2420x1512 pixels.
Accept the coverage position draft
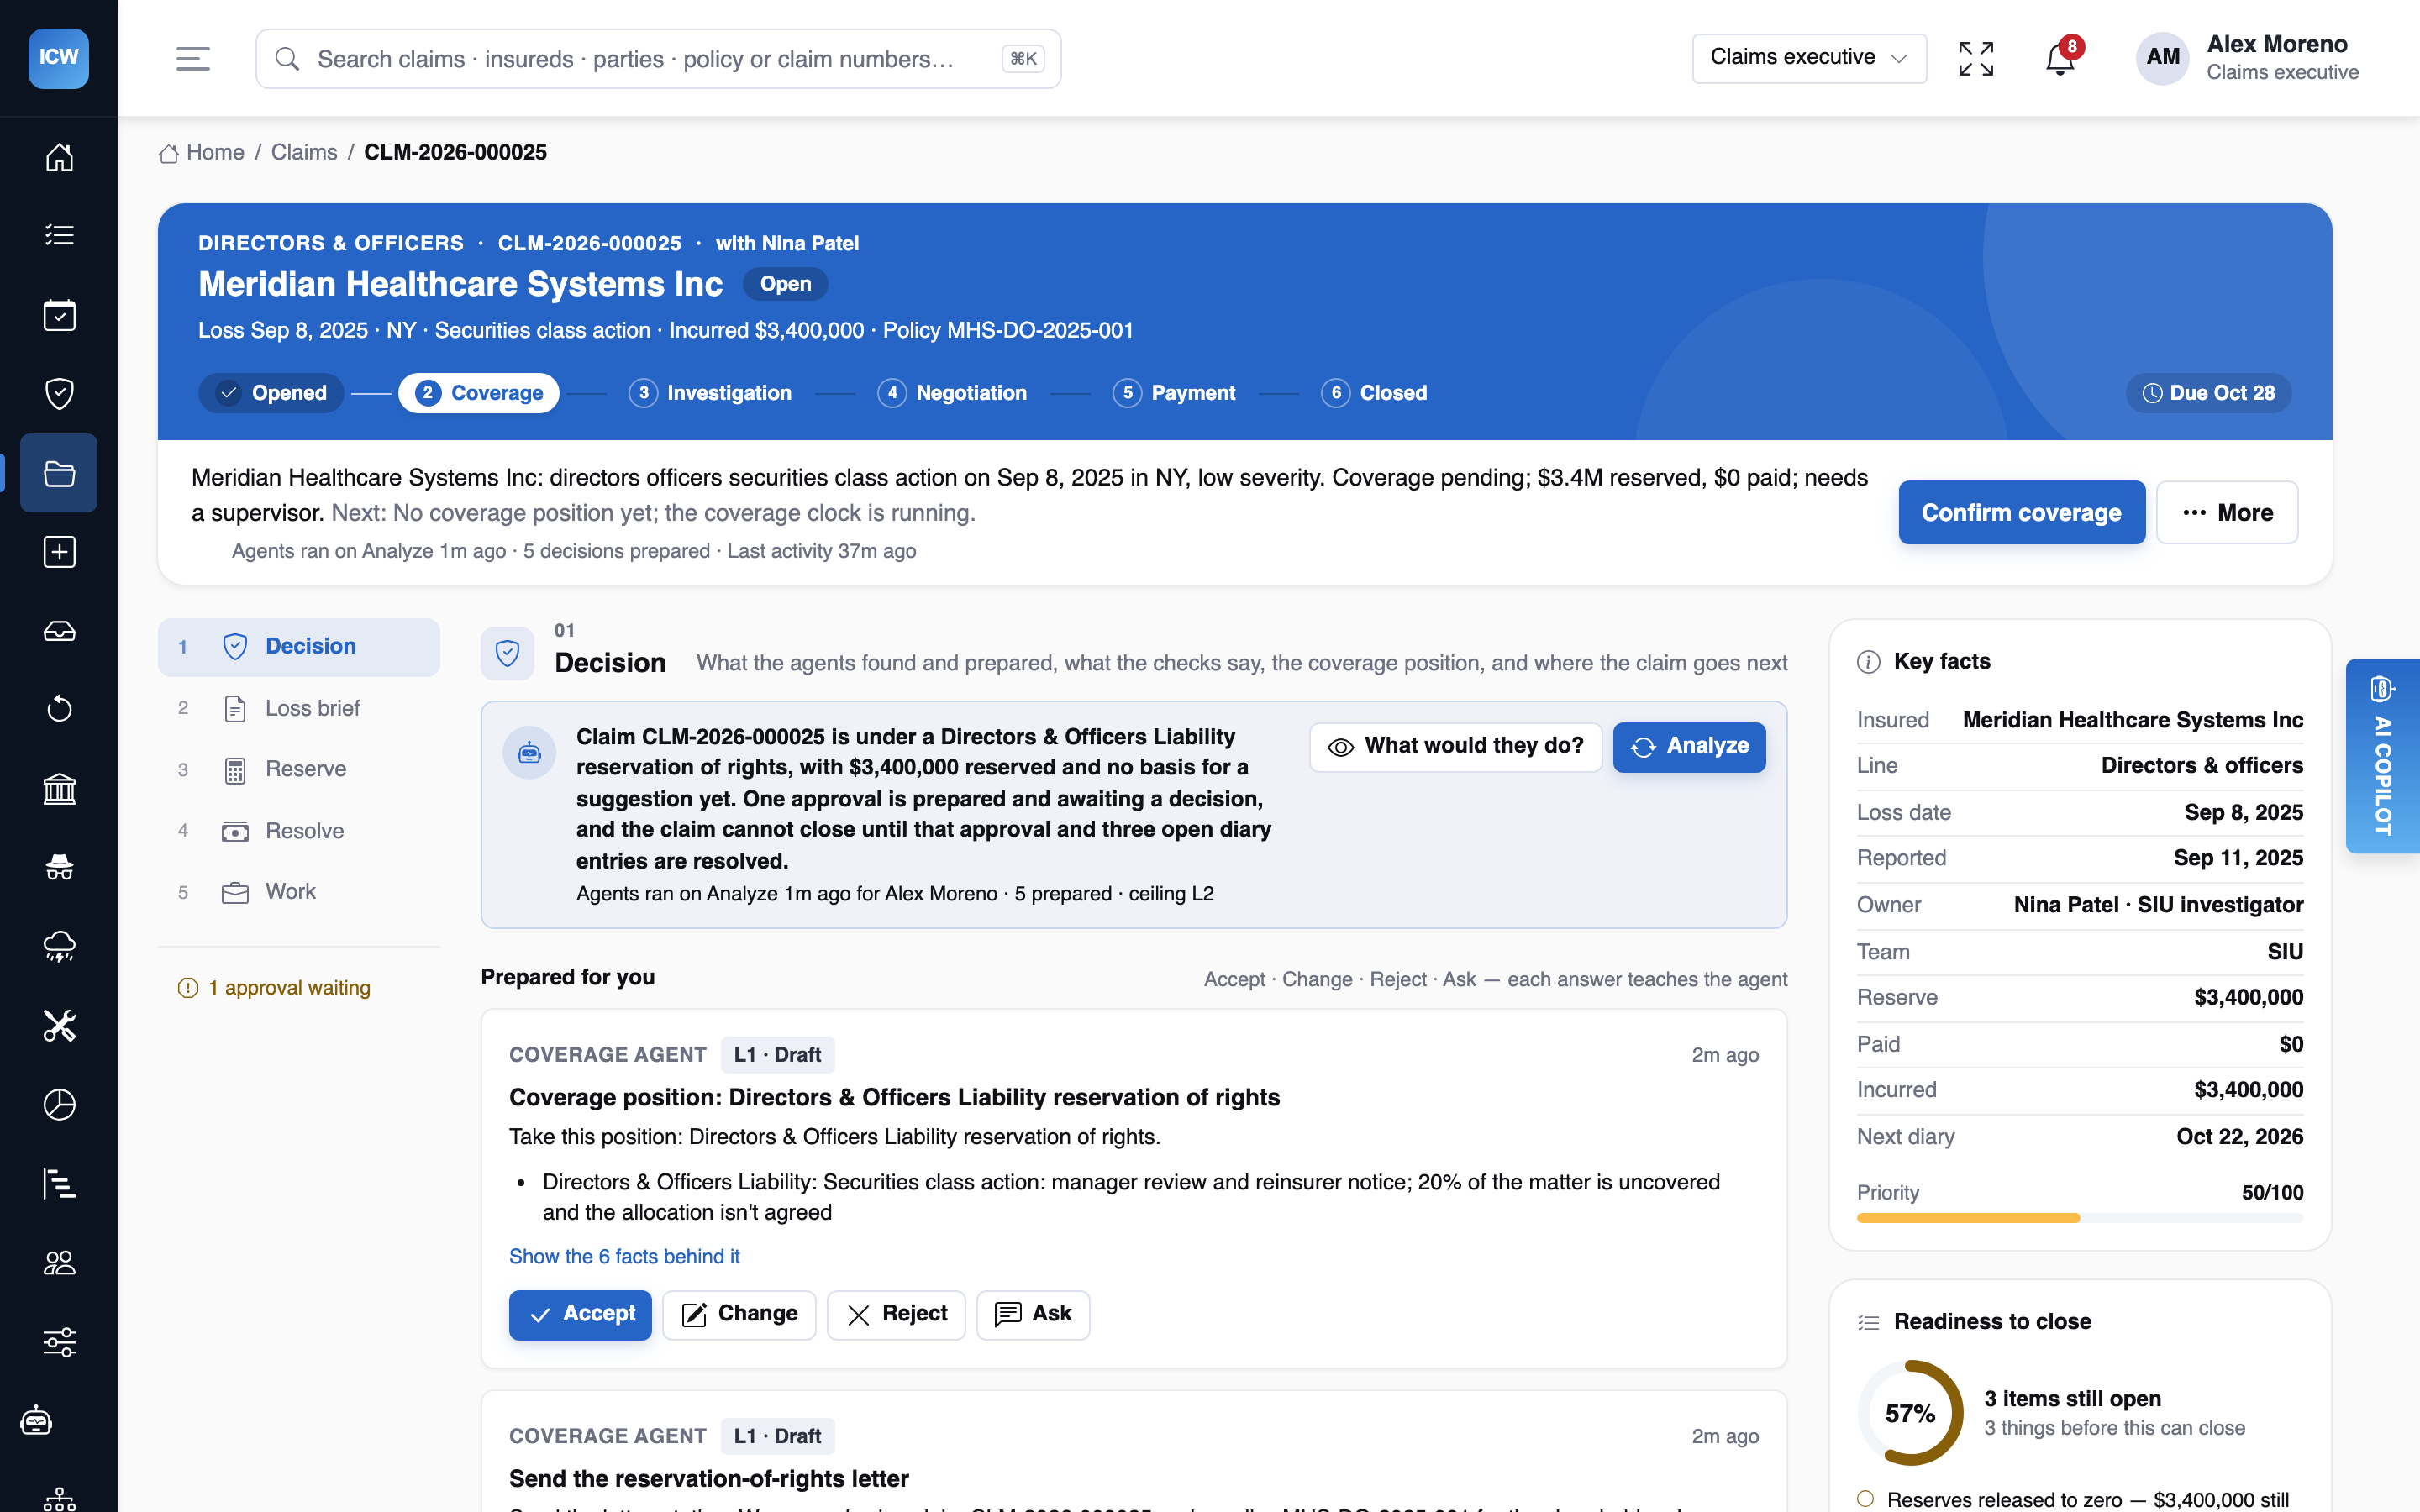click(580, 1314)
